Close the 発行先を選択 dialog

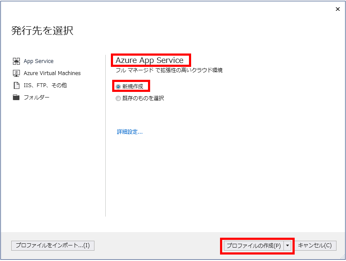[338, 9]
